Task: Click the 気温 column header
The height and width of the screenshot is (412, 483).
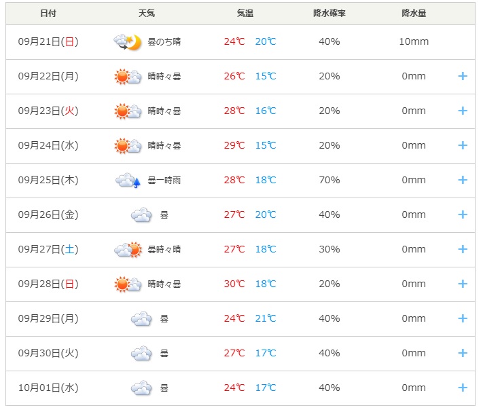Action: [246, 14]
